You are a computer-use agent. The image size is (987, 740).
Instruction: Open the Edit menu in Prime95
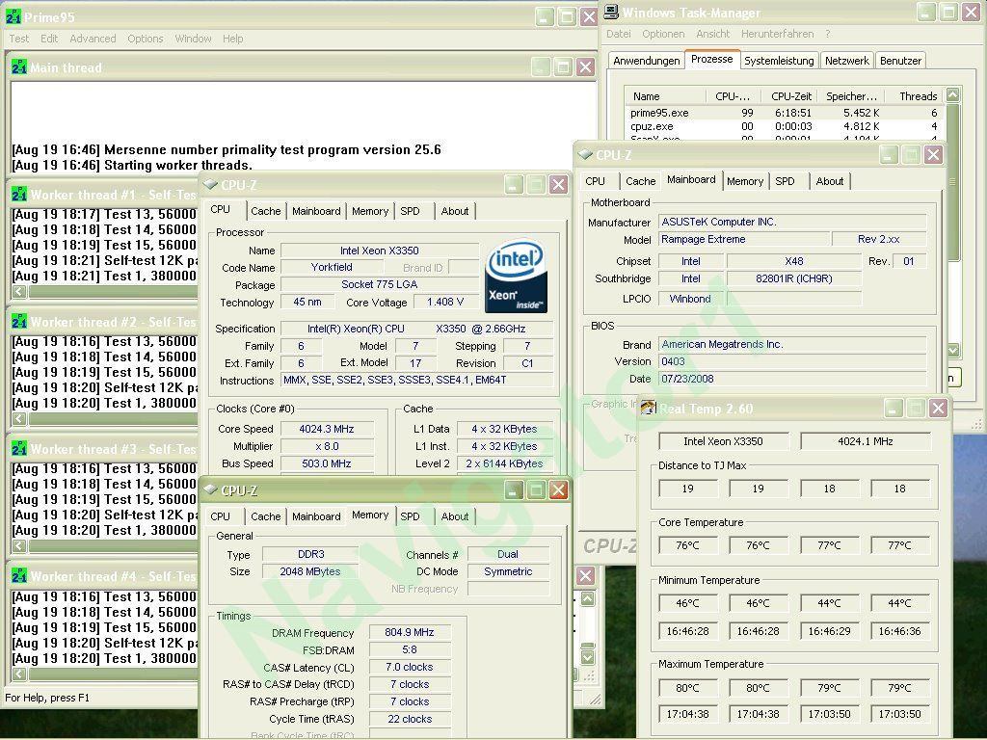[49, 39]
